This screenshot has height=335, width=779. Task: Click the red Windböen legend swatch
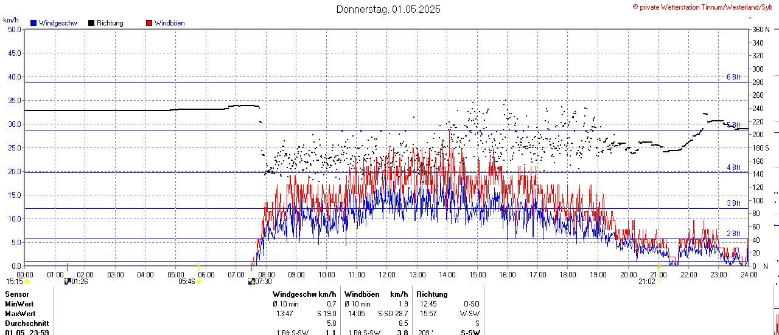(x=149, y=23)
